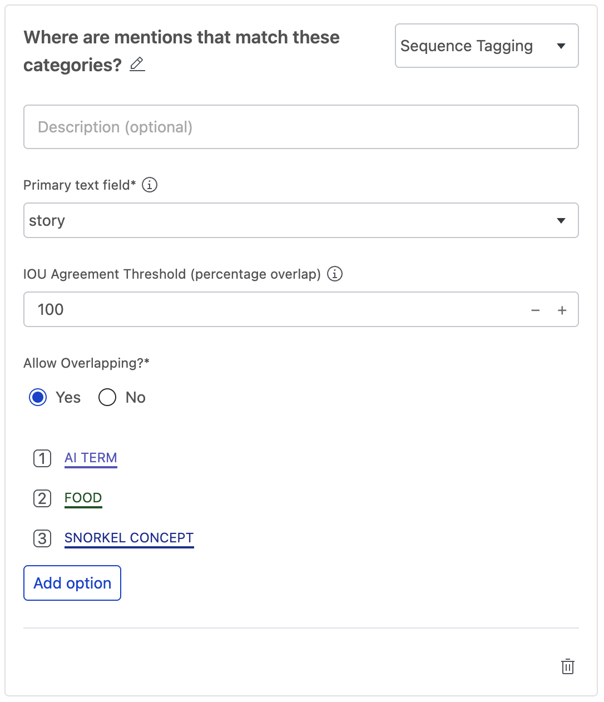
Task: Increment the IOU threshold with the plus control
Action: pos(562,310)
